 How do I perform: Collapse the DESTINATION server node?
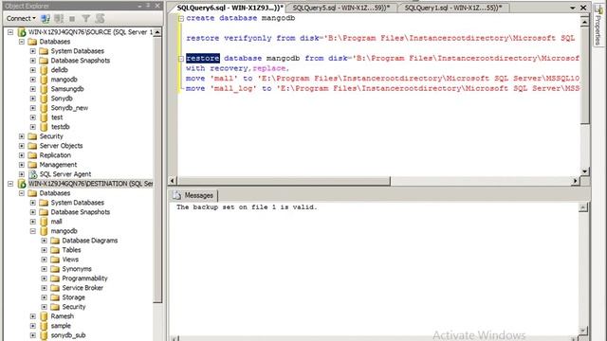click(x=10, y=184)
